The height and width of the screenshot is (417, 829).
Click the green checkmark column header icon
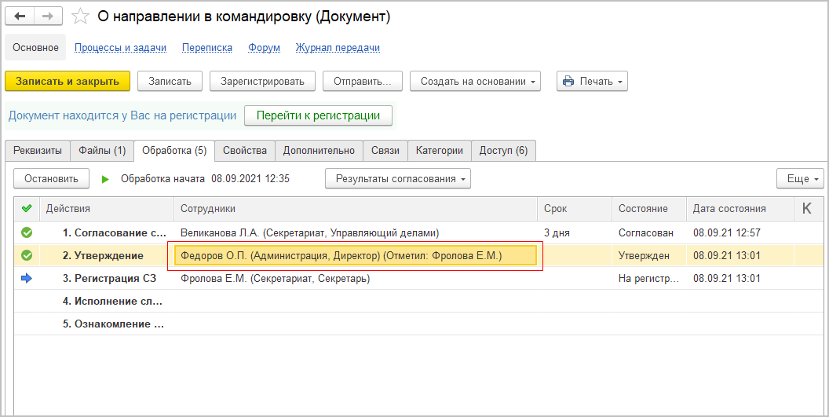point(27,208)
